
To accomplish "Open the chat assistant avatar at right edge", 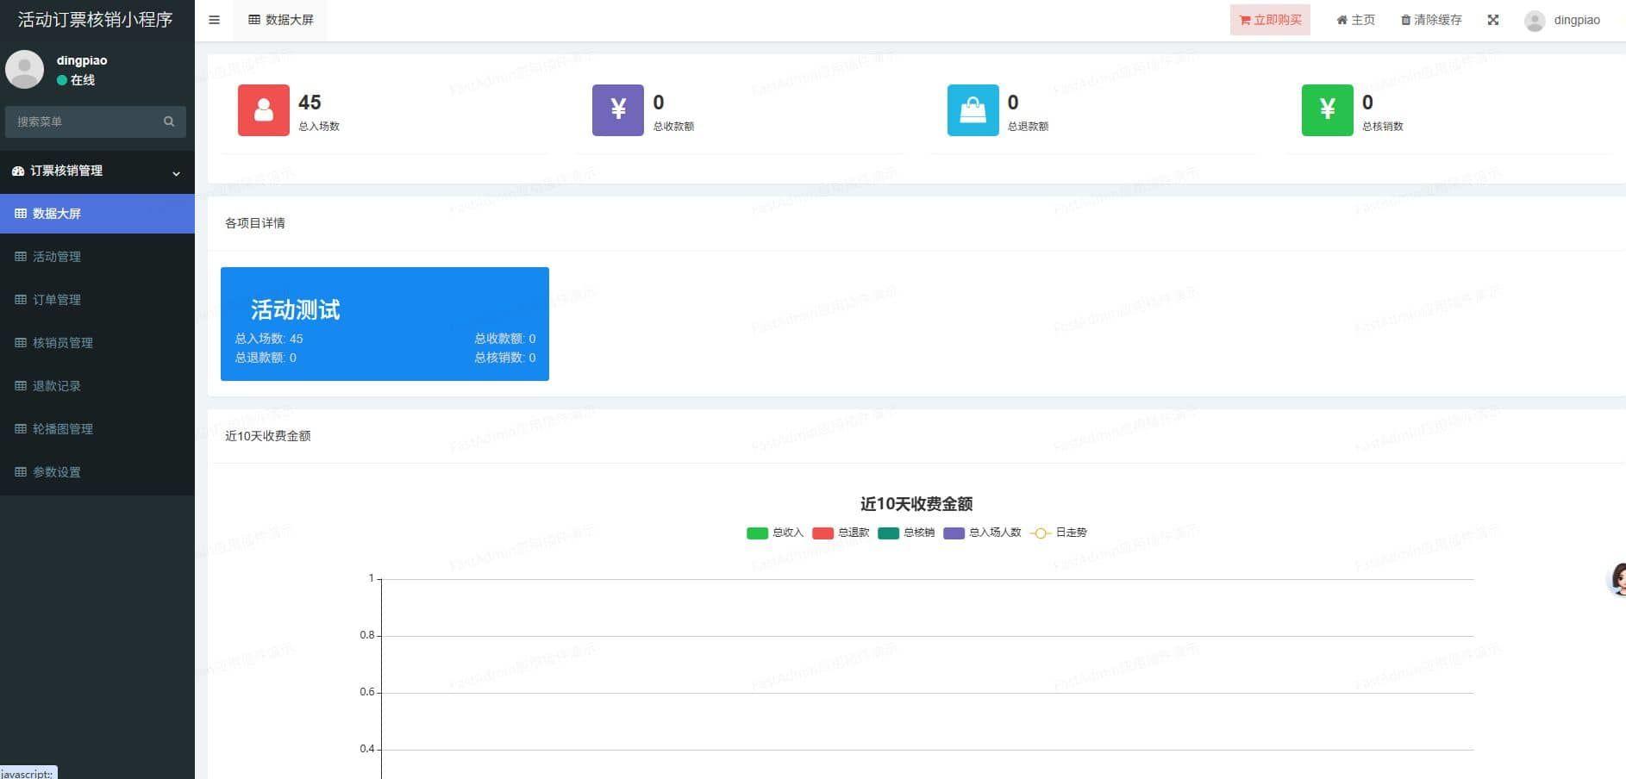I will point(1617,579).
